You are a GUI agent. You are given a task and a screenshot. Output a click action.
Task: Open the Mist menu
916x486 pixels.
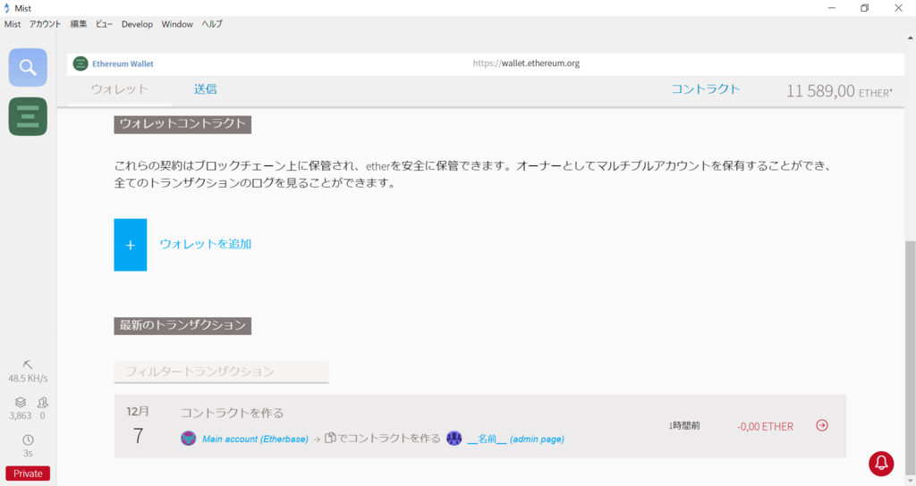(13, 24)
